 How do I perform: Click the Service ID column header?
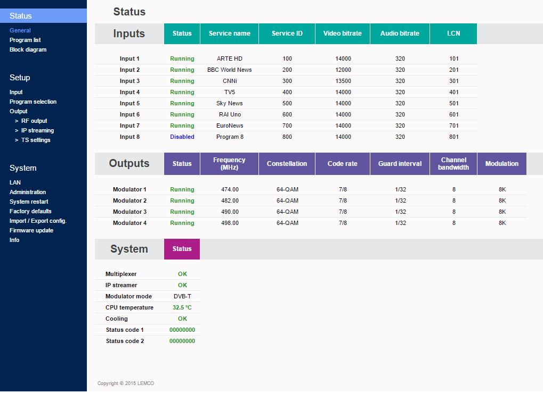(287, 34)
